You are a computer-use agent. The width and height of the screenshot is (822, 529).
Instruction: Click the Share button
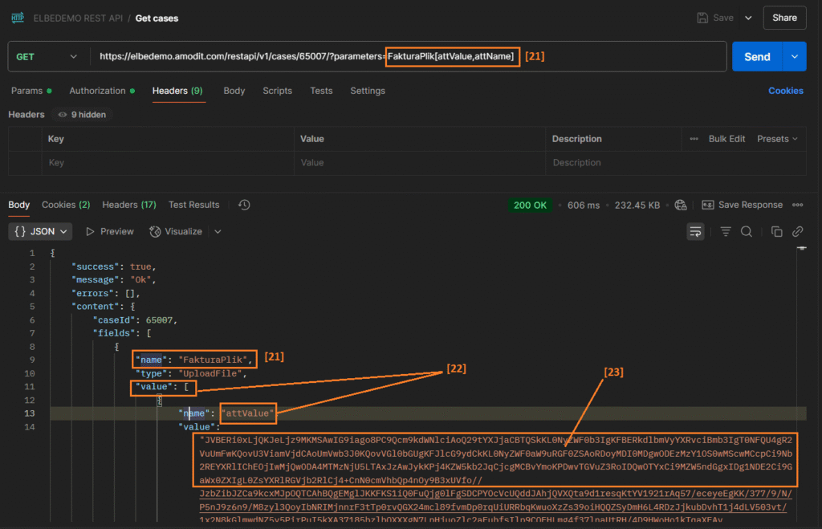point(784,18)
